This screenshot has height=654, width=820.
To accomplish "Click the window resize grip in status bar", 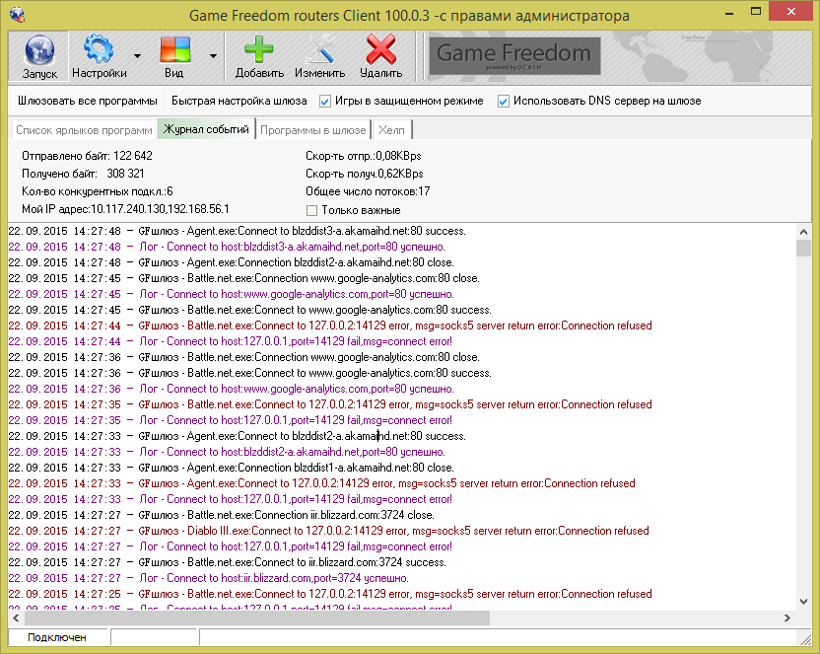I will [x=804, y=638].
